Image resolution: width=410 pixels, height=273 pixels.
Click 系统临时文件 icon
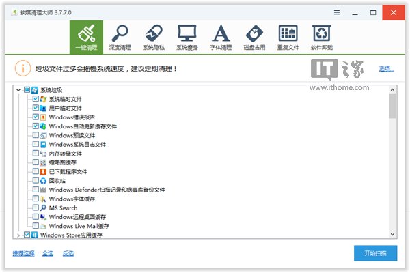[x=43, y=99]
